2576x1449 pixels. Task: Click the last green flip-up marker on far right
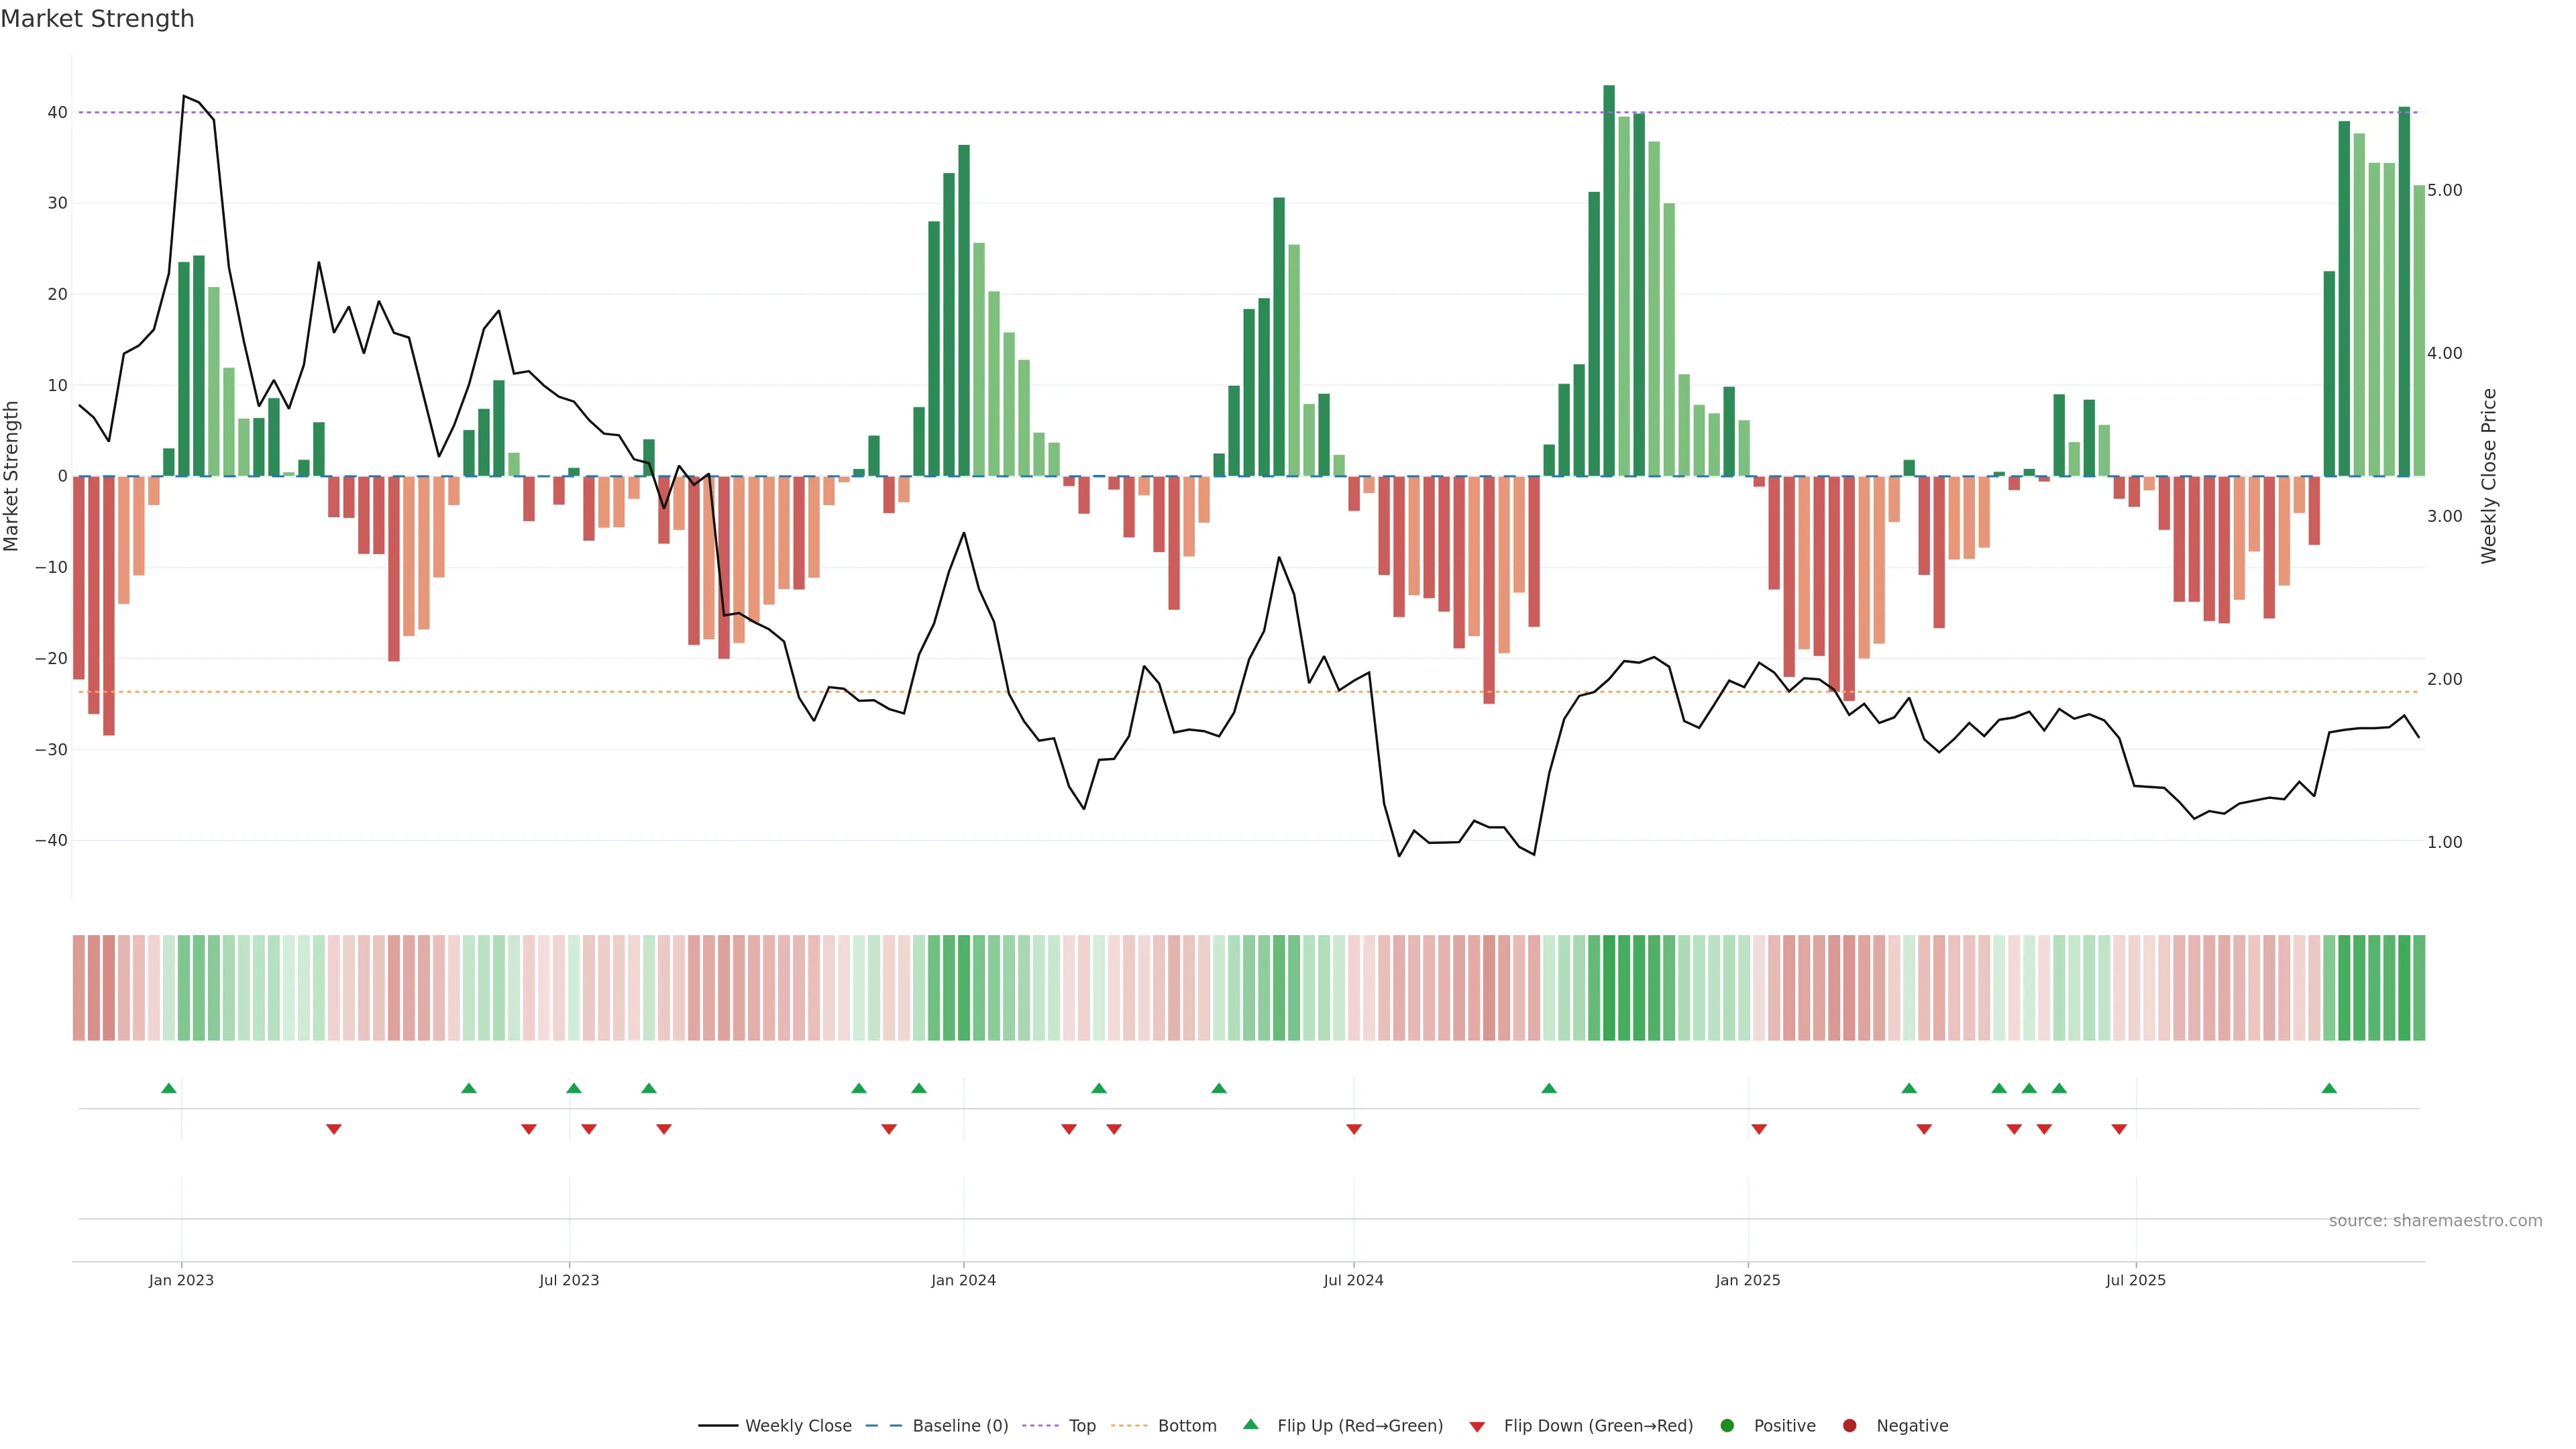pos(2329,1088)
